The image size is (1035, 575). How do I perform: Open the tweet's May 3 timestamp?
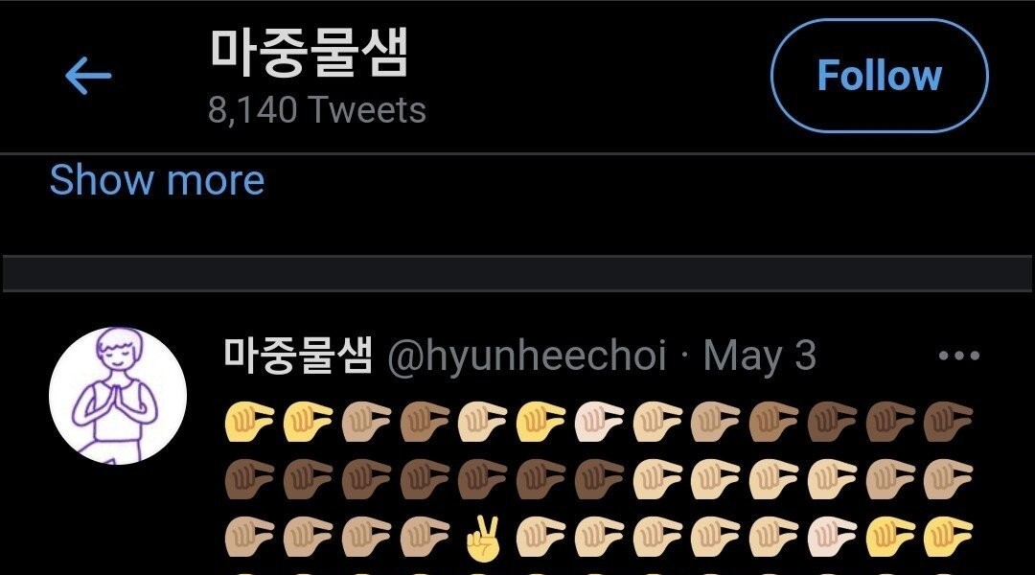coord(760,356)
